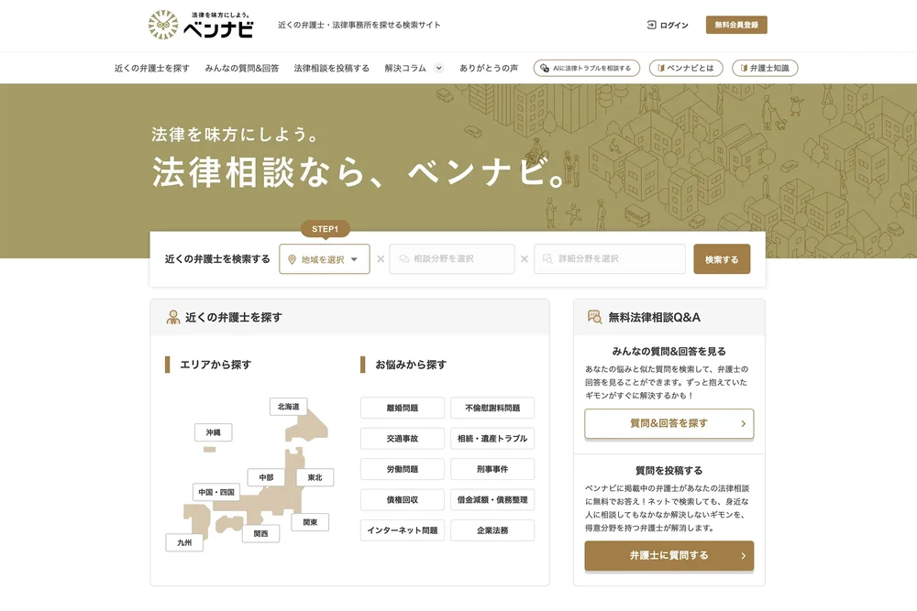Open みんなの質問&回答 nav item
Image resolution: width=917 pixels, height=611 pixels.
(x=241, y=68)
